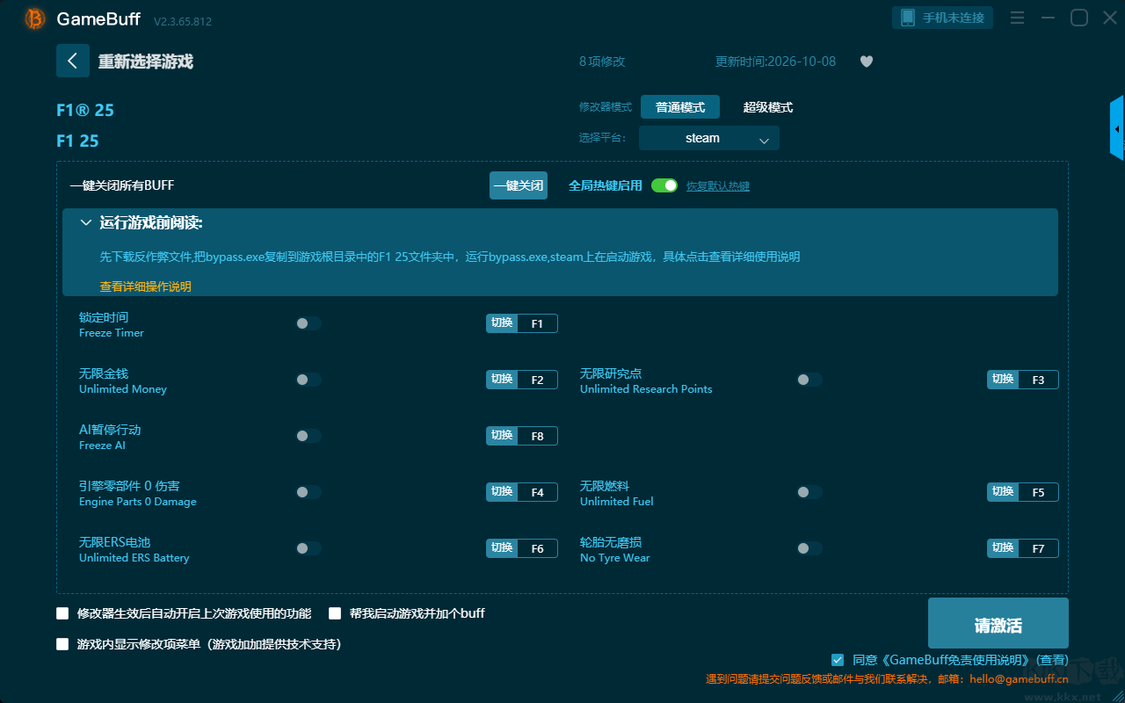This screenshot has height=703, width=1125.
Task: Expand the blue side panel arrow tab
Action: (x=1117, y=128)
